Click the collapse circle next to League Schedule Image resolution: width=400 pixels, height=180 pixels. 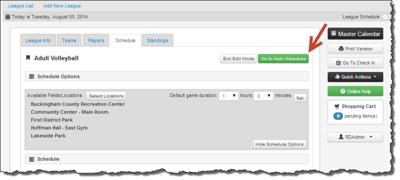tap(385, 17)
